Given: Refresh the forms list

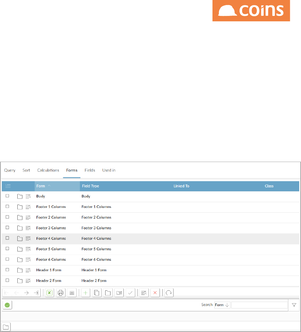Looking at the screenshot, I should 169,293.
